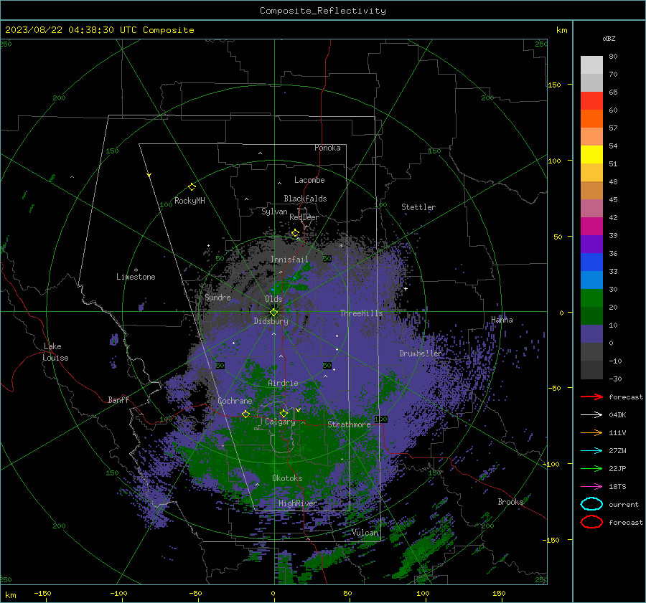This screenshot has height=603, width=646.
Task: Click the Didsbury city label
Action: coord(271,321)
